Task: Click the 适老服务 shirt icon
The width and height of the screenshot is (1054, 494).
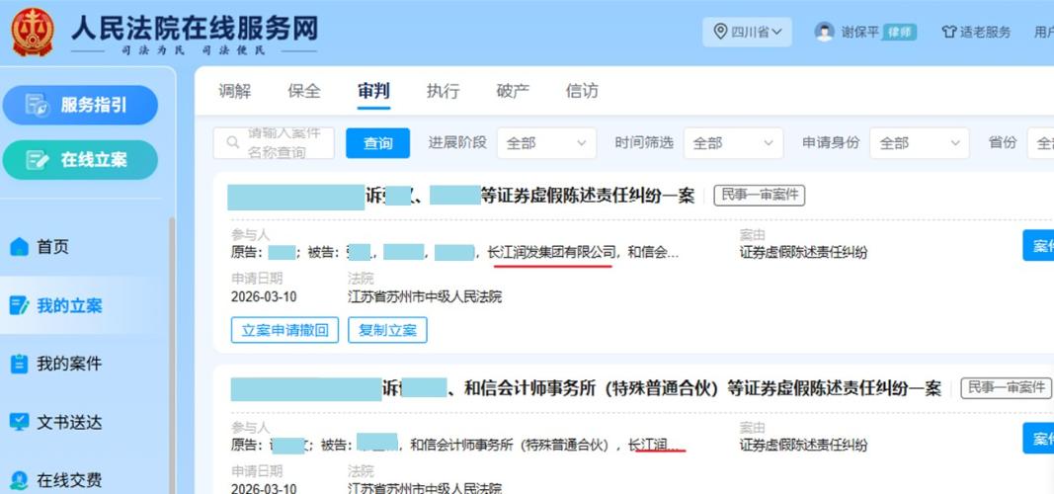Action: click(948, 32)
